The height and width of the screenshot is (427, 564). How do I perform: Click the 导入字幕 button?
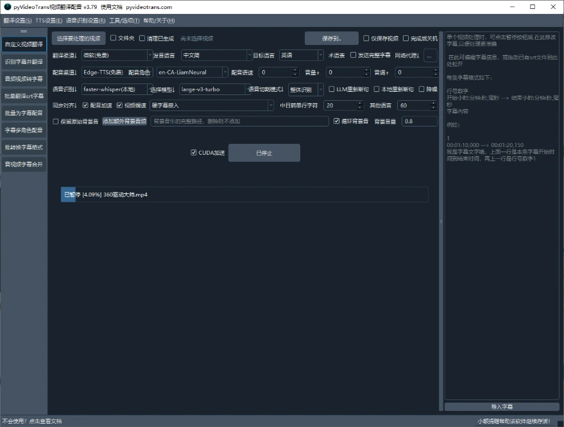pos(501,406)
